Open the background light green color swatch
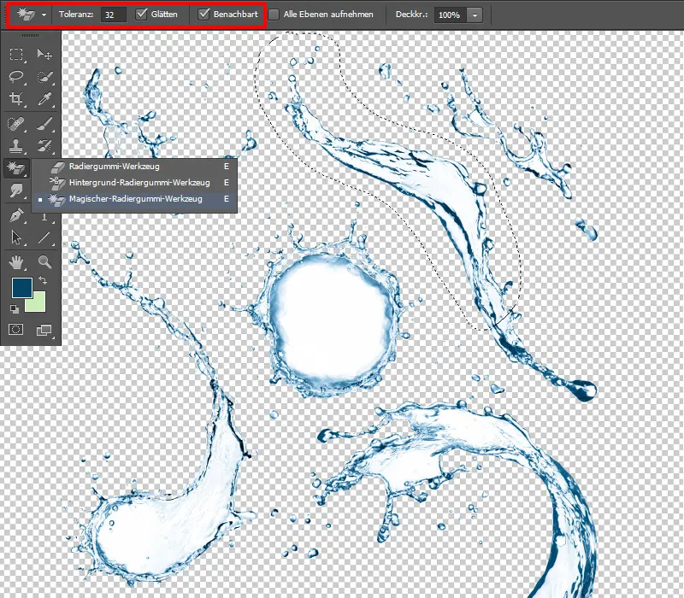The image size is (684, 598). click(38, 304)
